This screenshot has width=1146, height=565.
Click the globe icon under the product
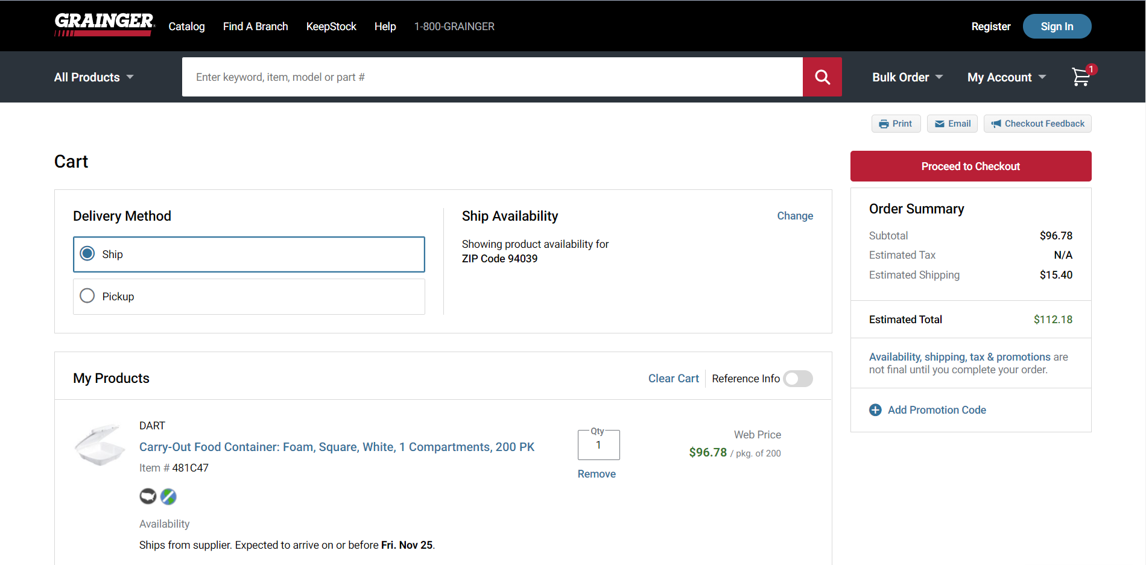168,496
